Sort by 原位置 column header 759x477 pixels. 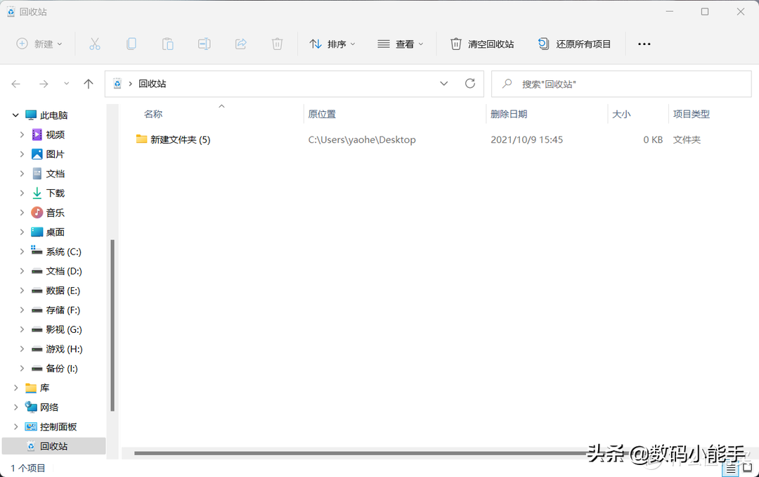322,114
